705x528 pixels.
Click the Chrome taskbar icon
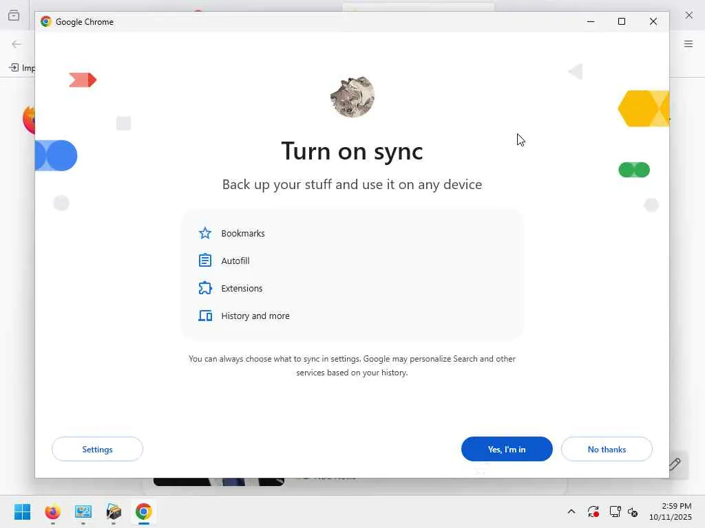coord(144,511)
